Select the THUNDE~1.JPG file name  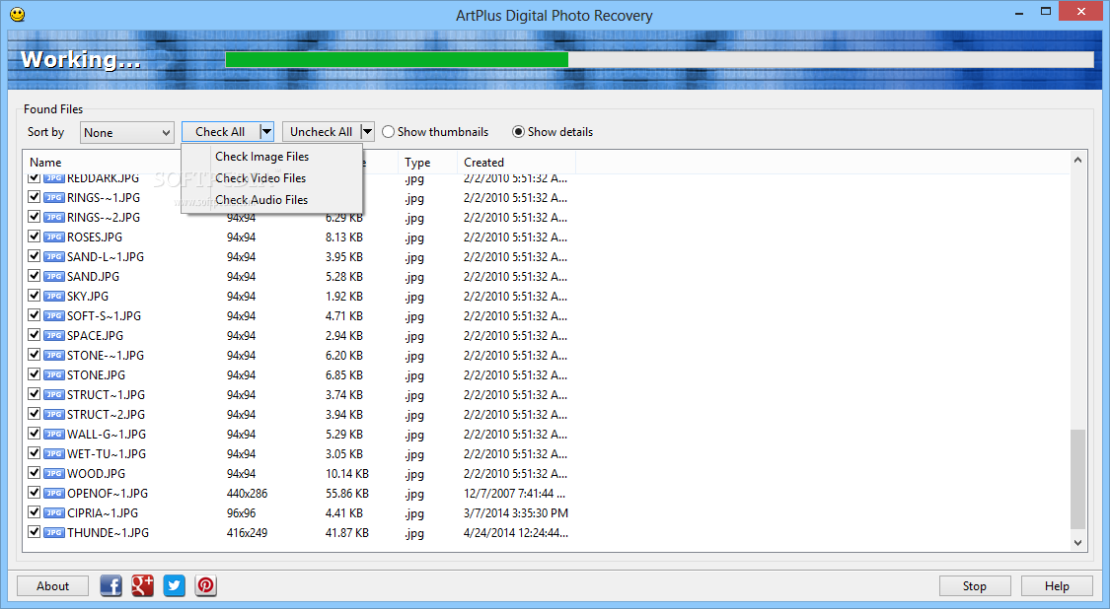click(108, 532)
